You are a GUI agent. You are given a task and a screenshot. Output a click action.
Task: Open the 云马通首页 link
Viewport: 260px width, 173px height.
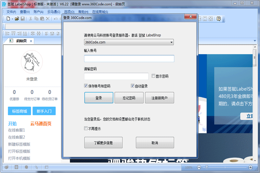[x=41, y=124]
